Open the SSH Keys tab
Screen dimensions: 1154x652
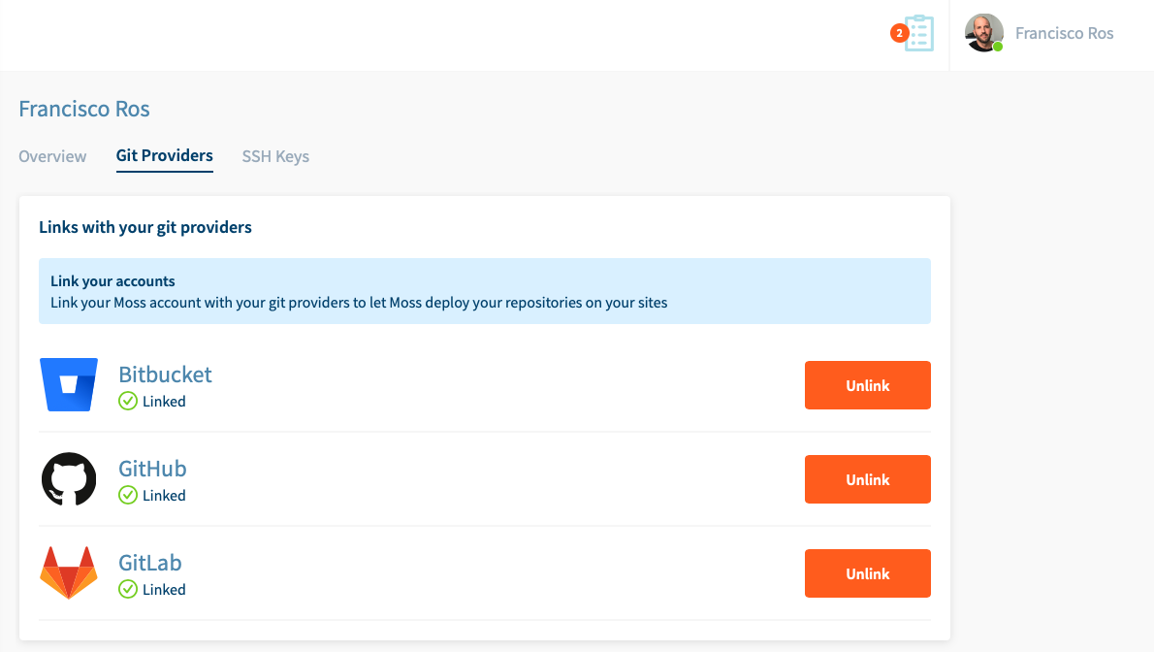pos(275,156)
